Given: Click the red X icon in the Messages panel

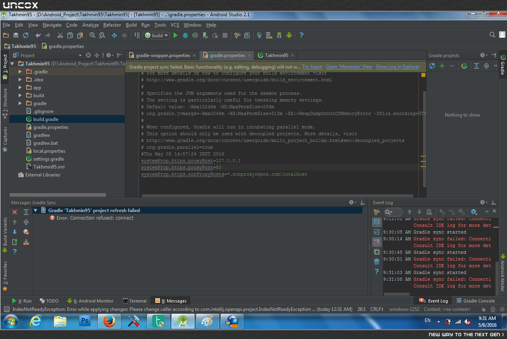Looking at the screenshot, I should (15, 212).
